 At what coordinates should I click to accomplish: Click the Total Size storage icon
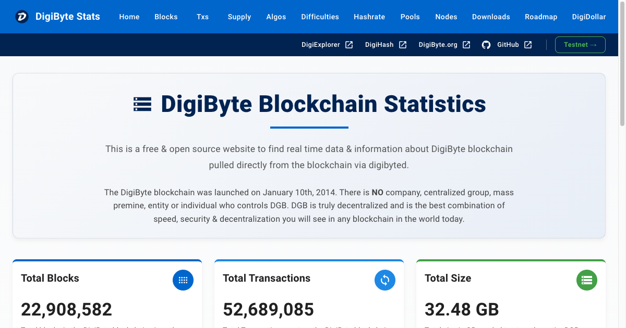pos(587,280)
